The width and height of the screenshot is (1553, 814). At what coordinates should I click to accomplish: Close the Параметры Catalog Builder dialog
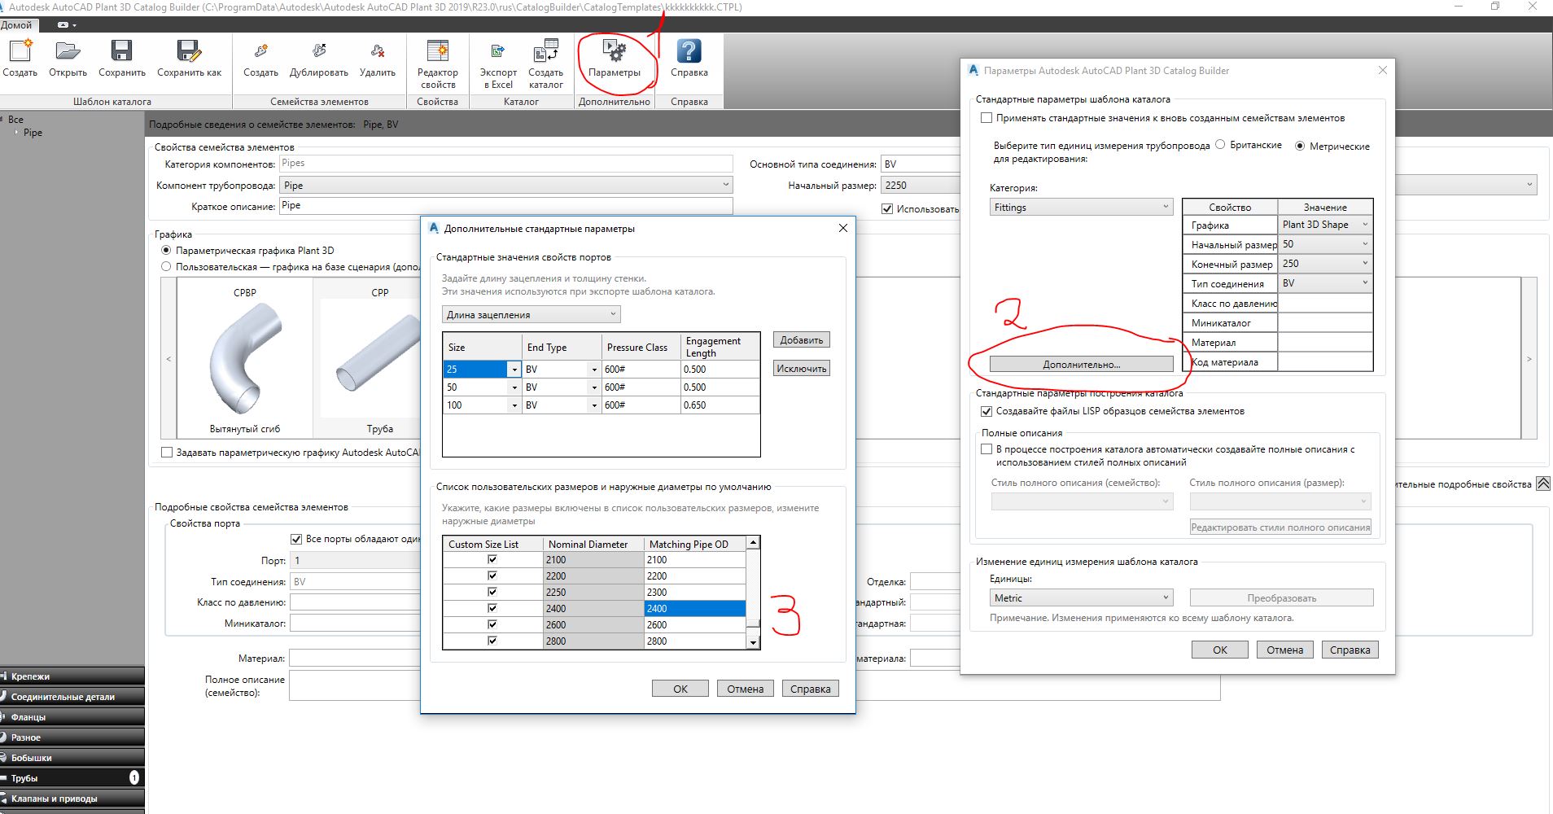coord(1382,70)
